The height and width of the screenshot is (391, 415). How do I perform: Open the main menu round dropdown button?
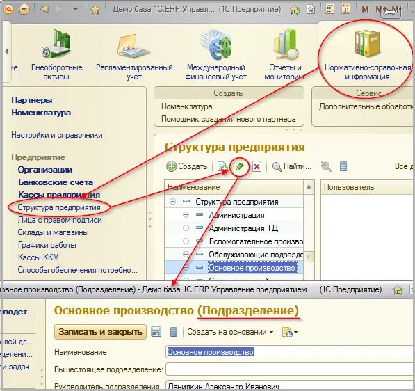click(x=24, y=10)
